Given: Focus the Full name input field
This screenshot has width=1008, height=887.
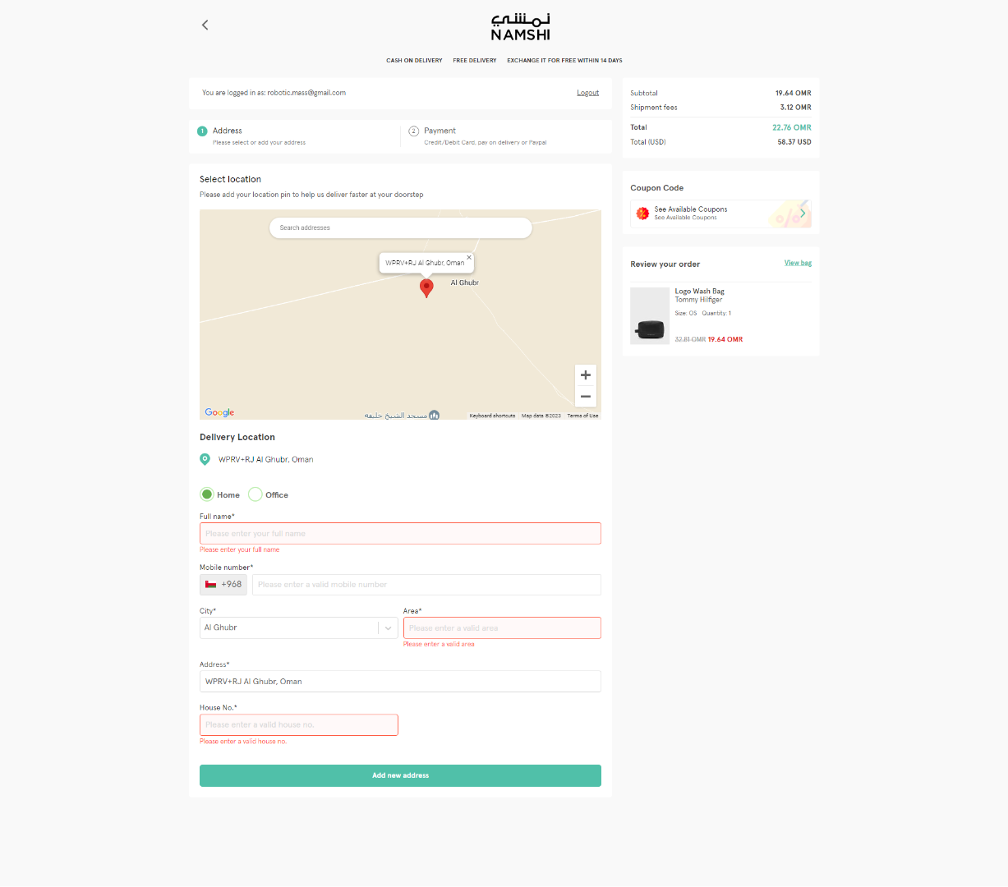Looking at the screenshot, I should pos(400,534).
